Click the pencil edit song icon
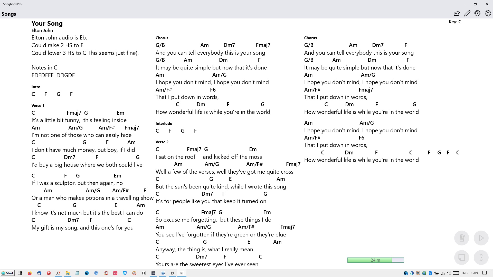Screen dimensions: 493x277 click(x=467, y=13)
